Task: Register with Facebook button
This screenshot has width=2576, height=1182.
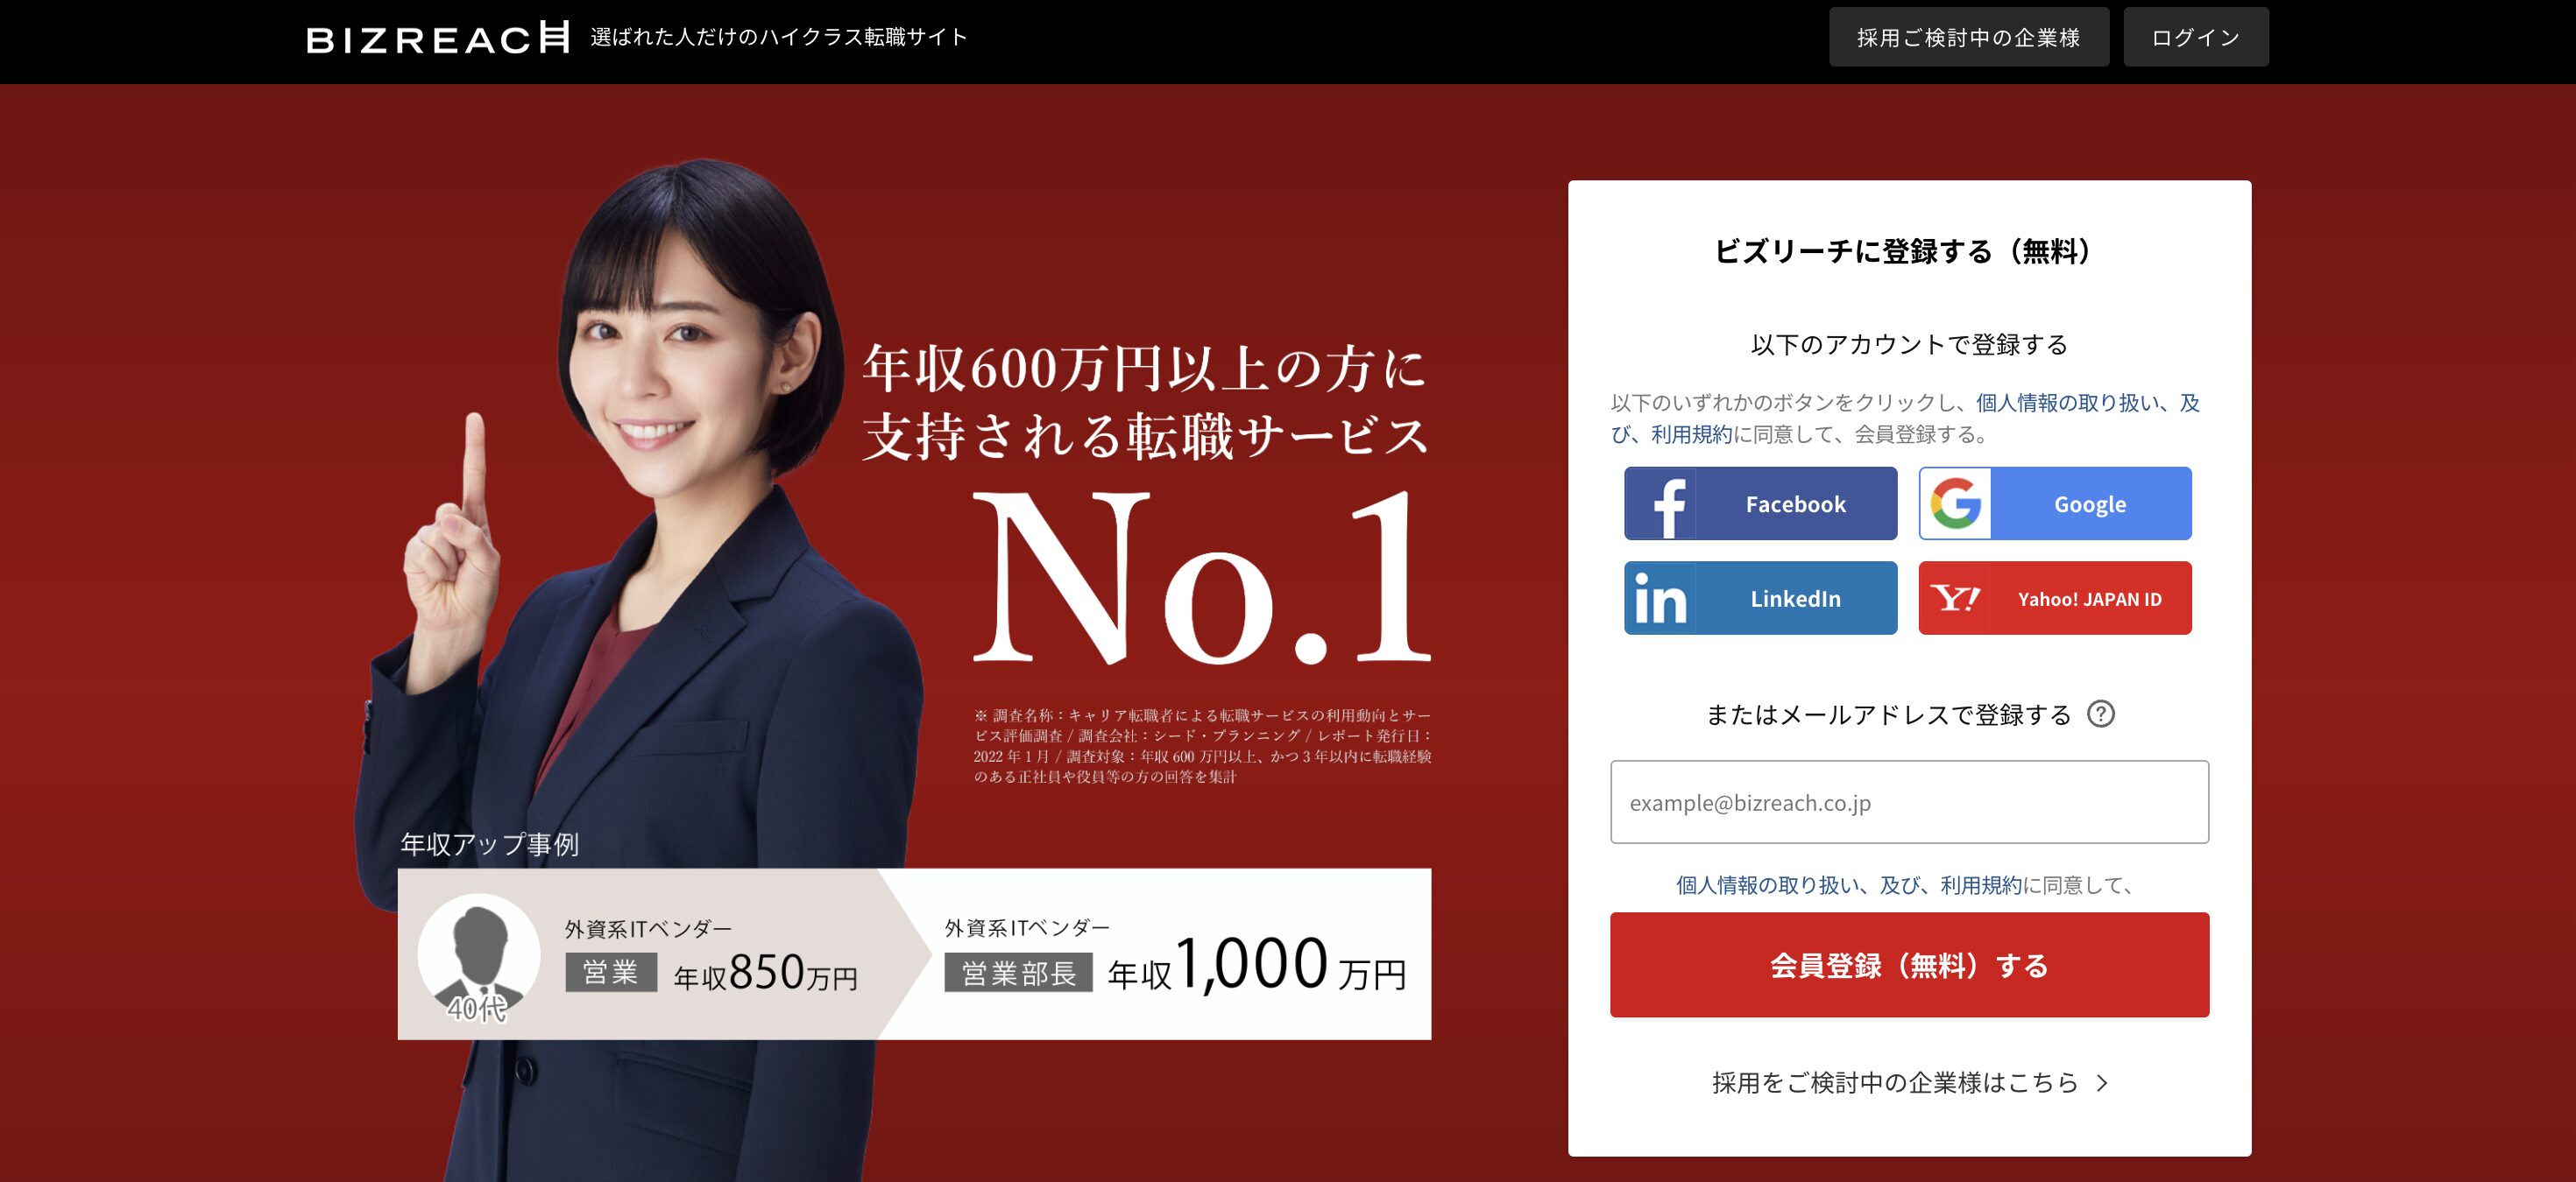Action: (x=1760, y=503)
